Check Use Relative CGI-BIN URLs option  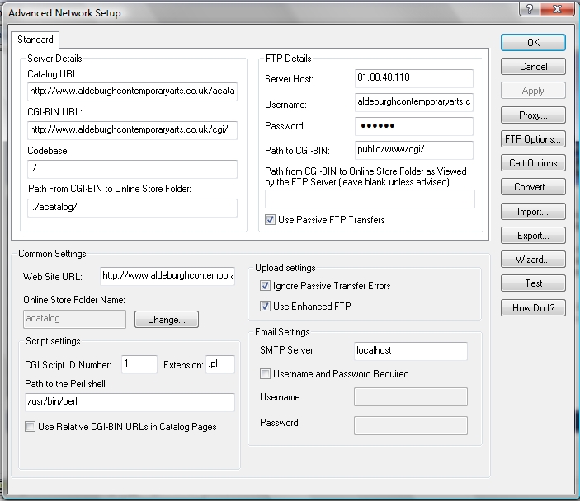point(31,427)
